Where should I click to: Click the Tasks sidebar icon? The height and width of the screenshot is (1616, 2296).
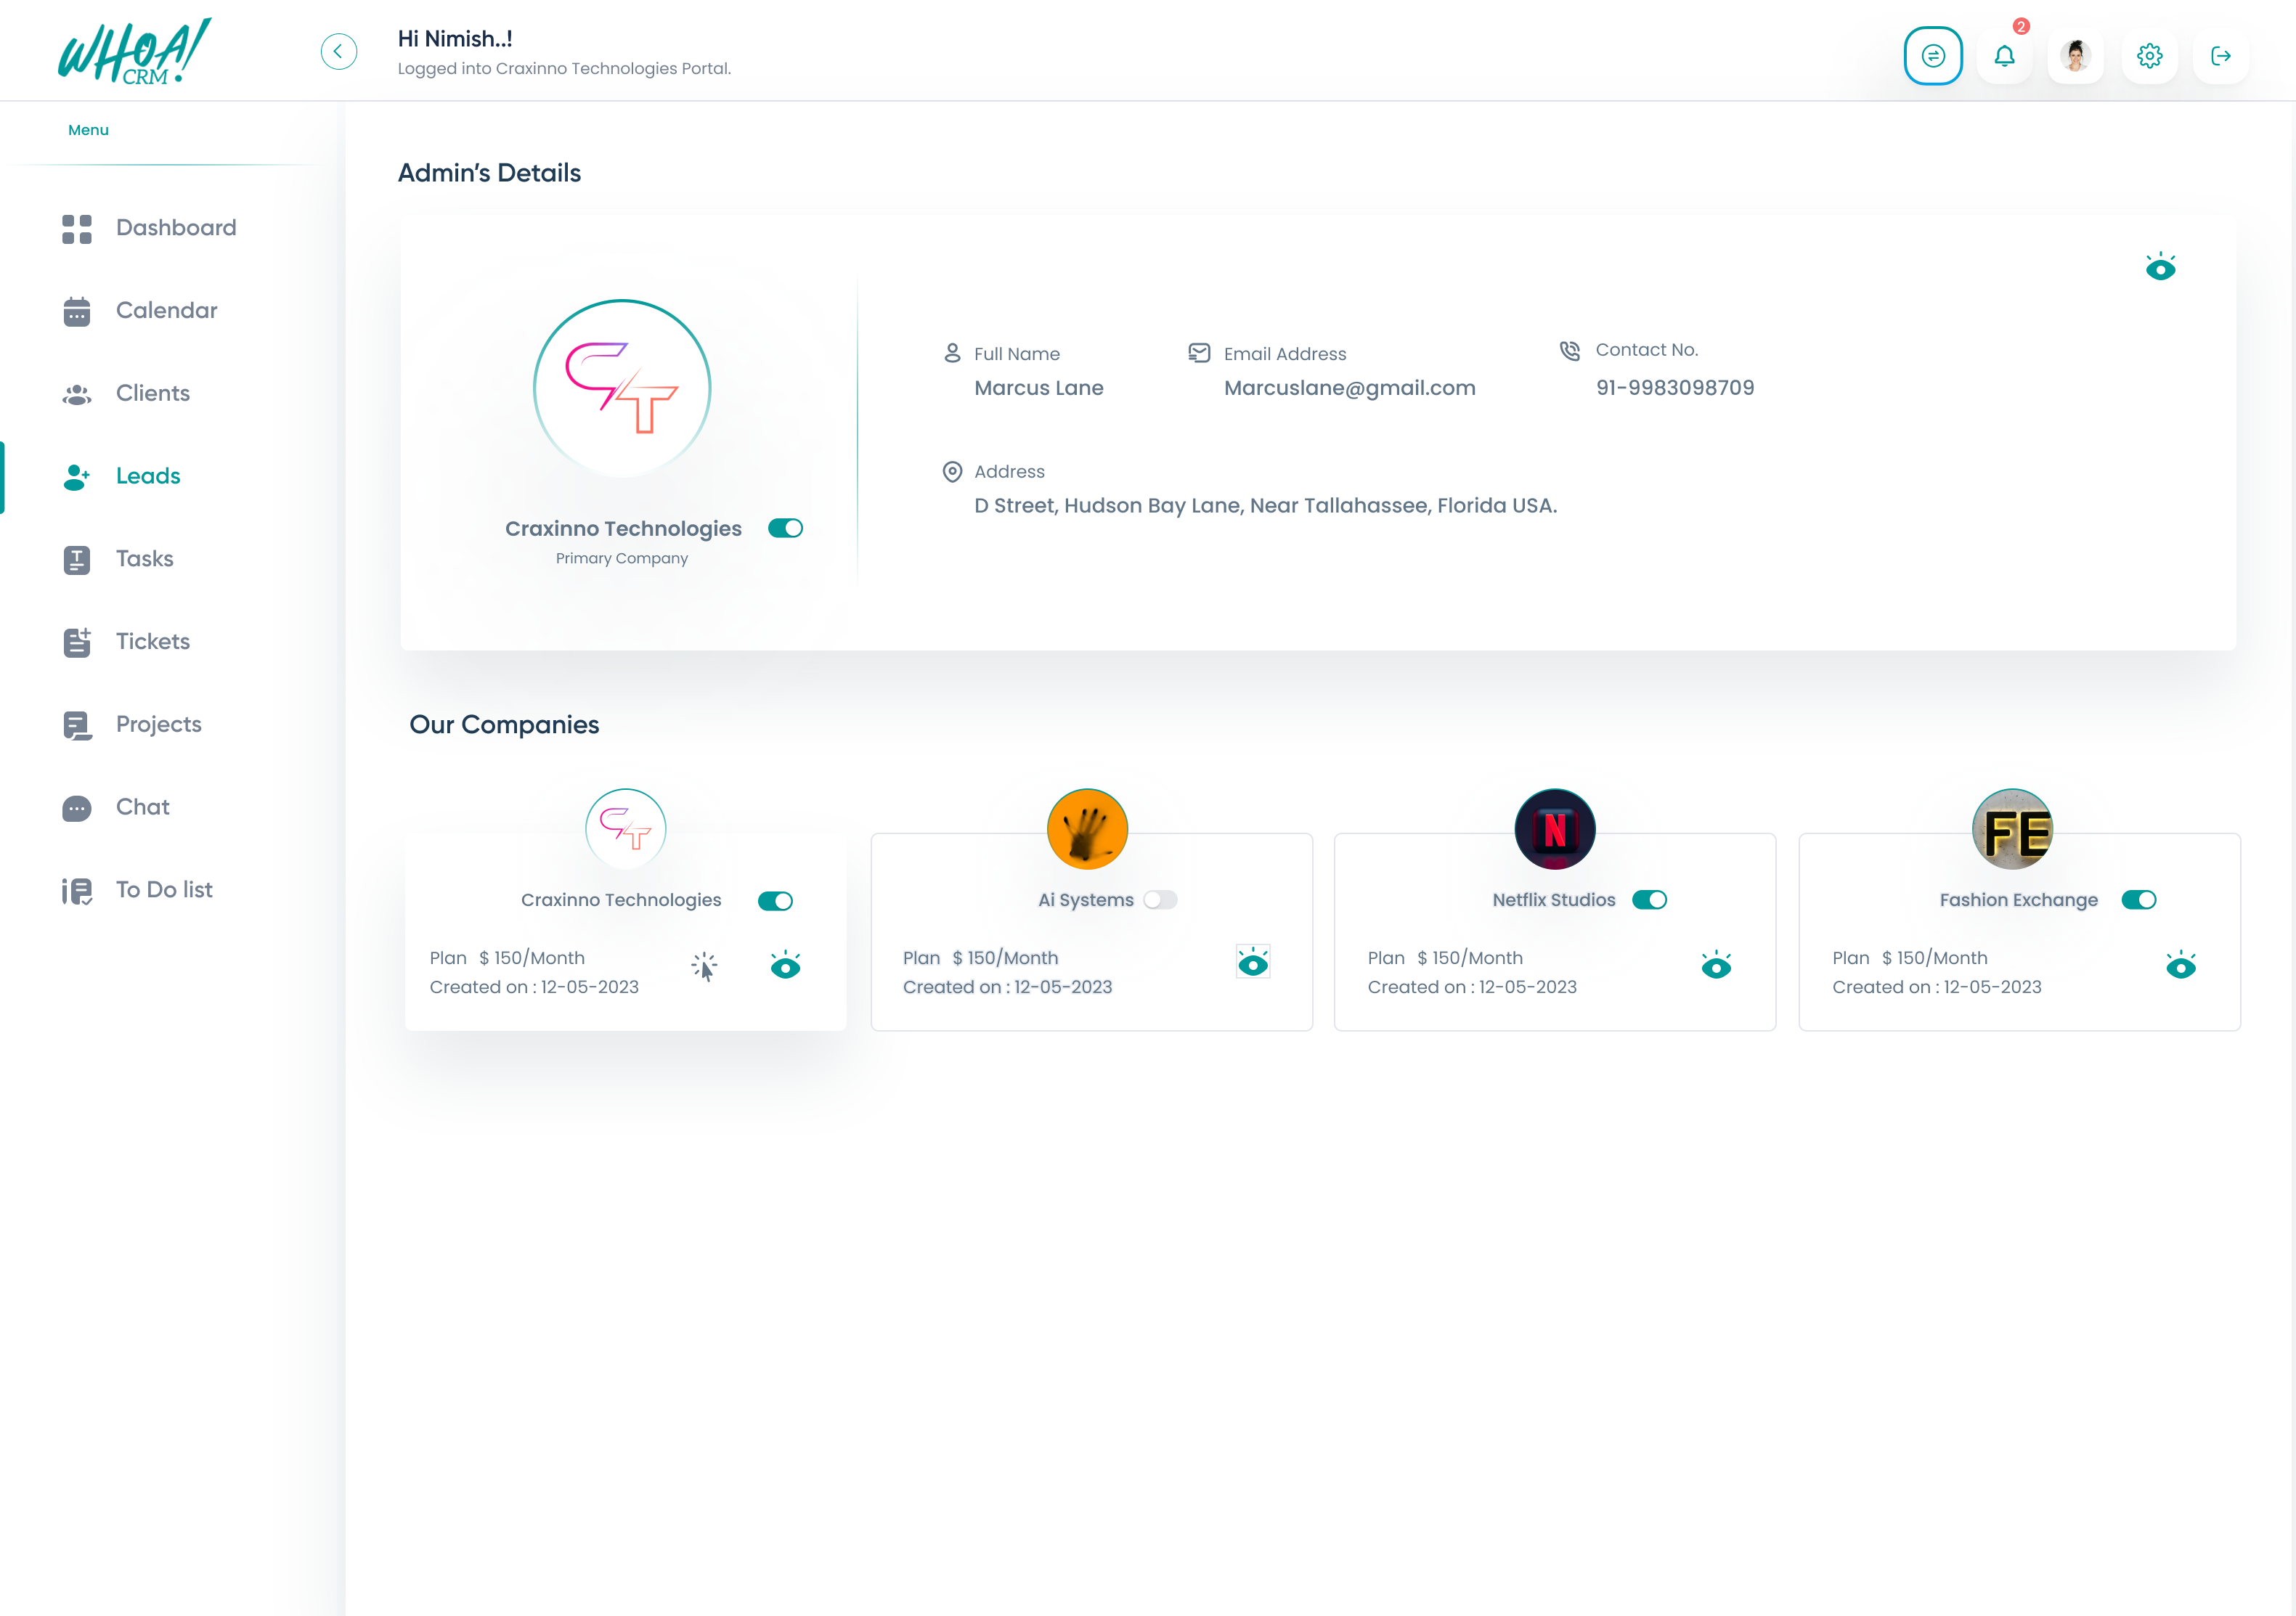pyautogui.click(x=77, y=560)
